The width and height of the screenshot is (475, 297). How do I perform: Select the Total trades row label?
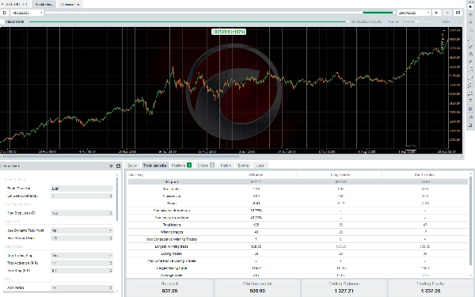coord(172,225)
